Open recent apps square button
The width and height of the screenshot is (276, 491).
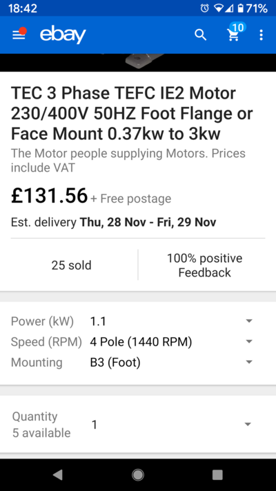click(x=217, y=474)
